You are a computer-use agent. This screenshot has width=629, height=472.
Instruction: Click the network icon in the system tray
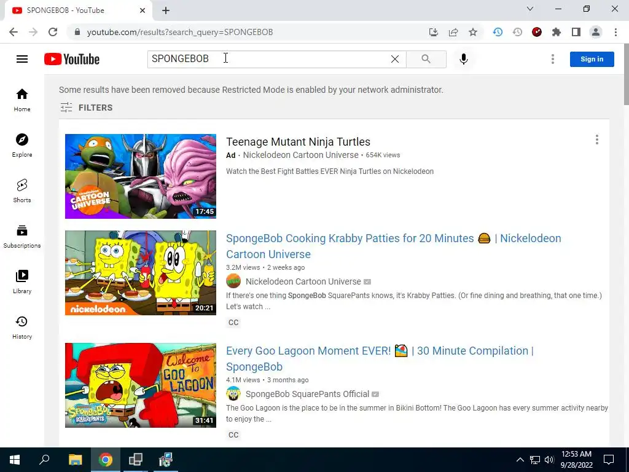coord(535,460)
